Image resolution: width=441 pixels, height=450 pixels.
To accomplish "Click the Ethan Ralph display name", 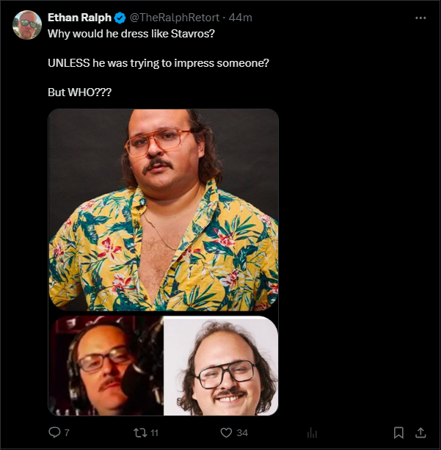I will click(79, 17).
